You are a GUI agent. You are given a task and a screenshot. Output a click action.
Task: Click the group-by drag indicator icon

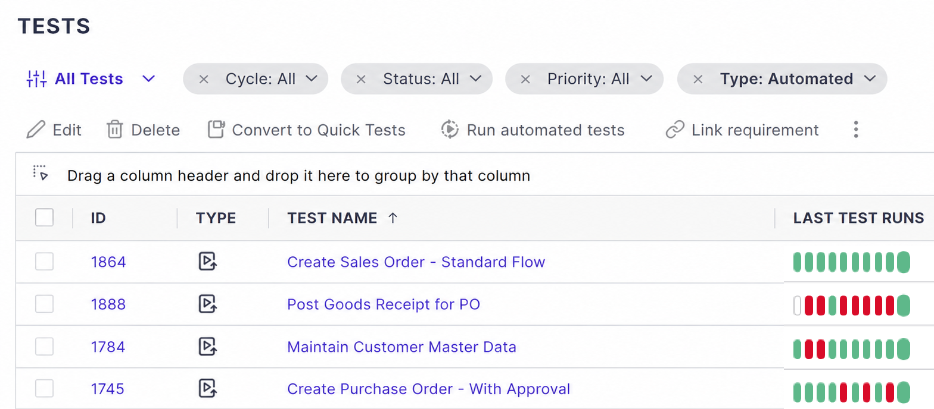(41, 173)
